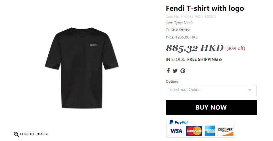Pin product using Pinterest icon
The width and height of the screenshot is (273, 141).
[183, 71]
